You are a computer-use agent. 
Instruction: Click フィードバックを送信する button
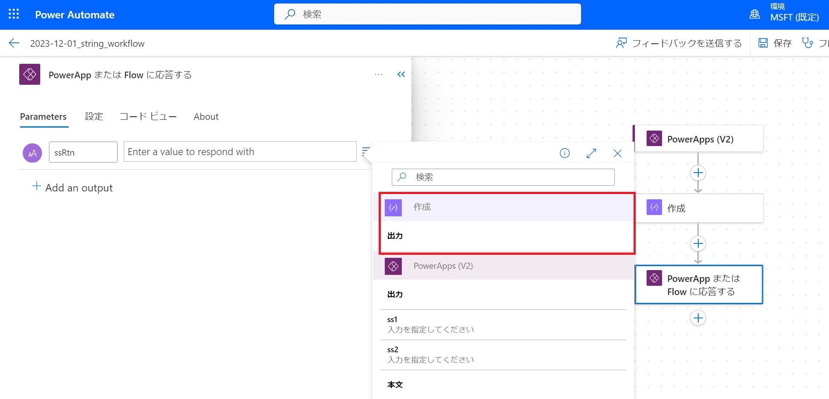point(679,43)
